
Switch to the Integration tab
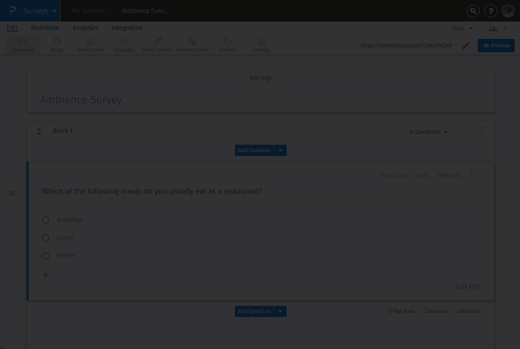click(127, 28)
